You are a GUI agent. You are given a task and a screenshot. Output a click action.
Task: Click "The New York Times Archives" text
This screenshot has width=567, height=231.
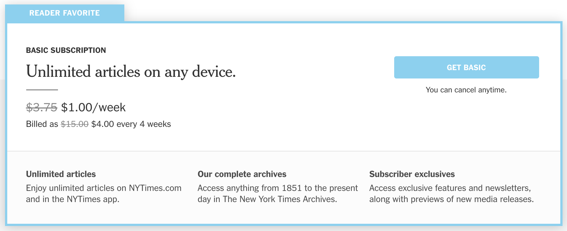280,199
